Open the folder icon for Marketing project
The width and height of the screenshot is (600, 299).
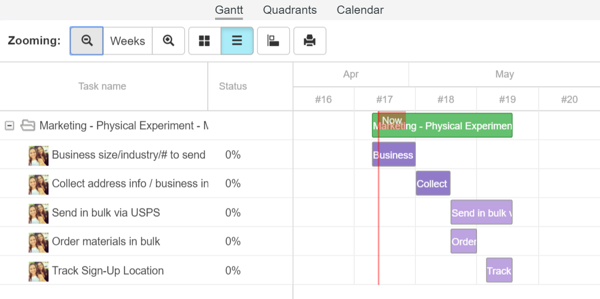28,126
